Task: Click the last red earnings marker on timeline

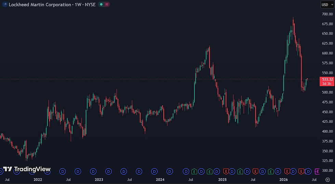Action: point(301,171)
